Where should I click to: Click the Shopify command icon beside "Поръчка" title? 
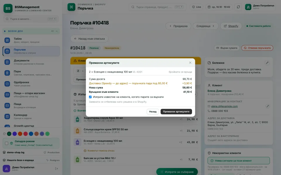point(71,7)
